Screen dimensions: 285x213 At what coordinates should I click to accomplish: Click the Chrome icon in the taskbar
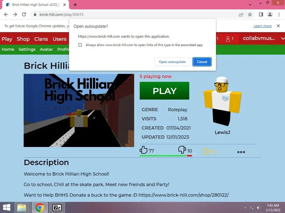40,207
